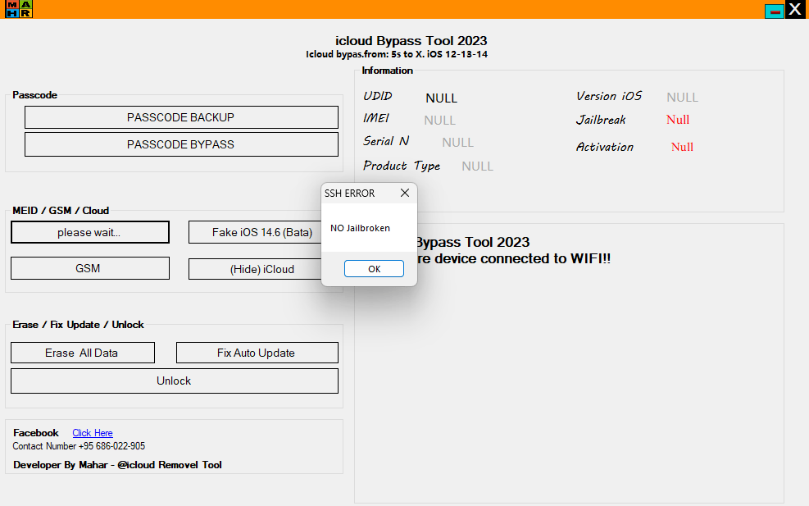809x506 pixels.
Task: Open the Facebook 'Click Here' link
Action: (93, 433)
